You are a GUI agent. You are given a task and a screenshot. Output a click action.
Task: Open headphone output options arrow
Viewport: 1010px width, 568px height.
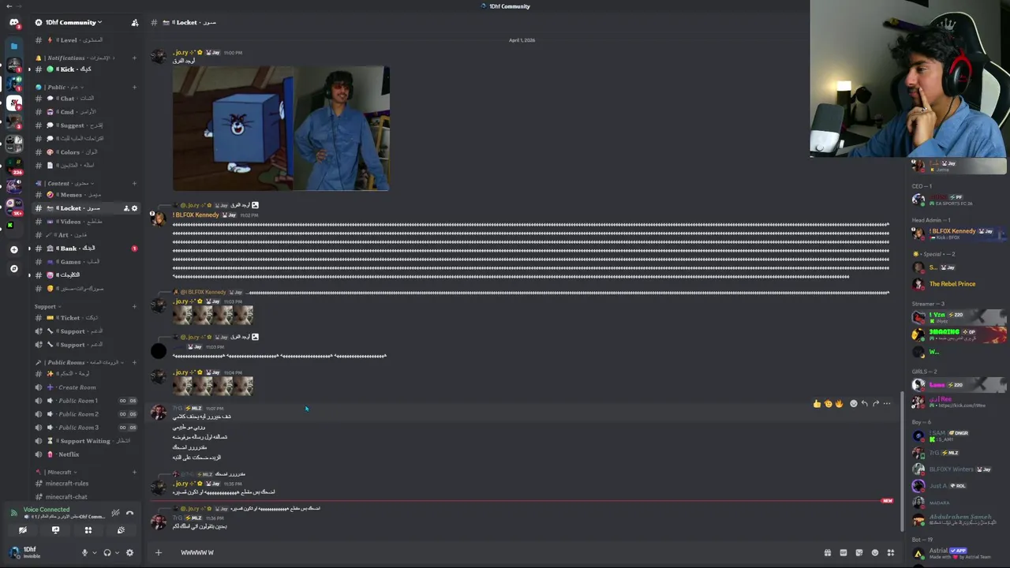tap(116, 553)
